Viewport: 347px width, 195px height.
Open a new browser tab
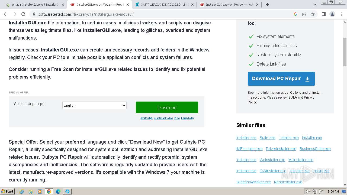point(268,5)
